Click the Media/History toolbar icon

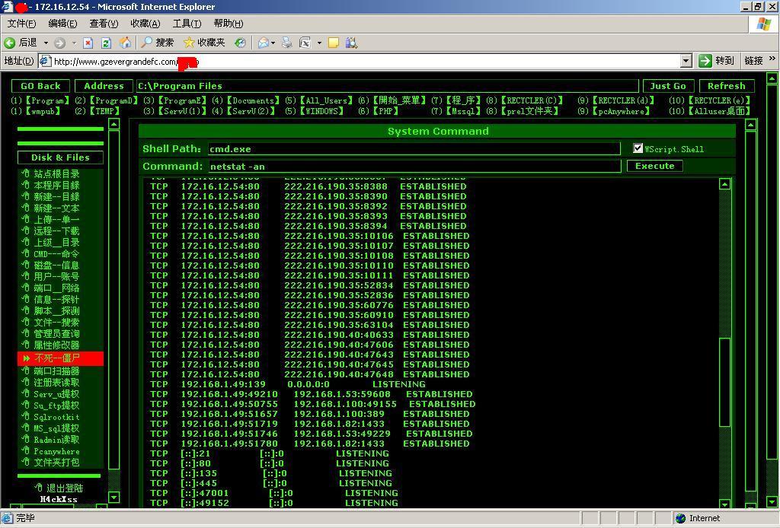point(240,43)
